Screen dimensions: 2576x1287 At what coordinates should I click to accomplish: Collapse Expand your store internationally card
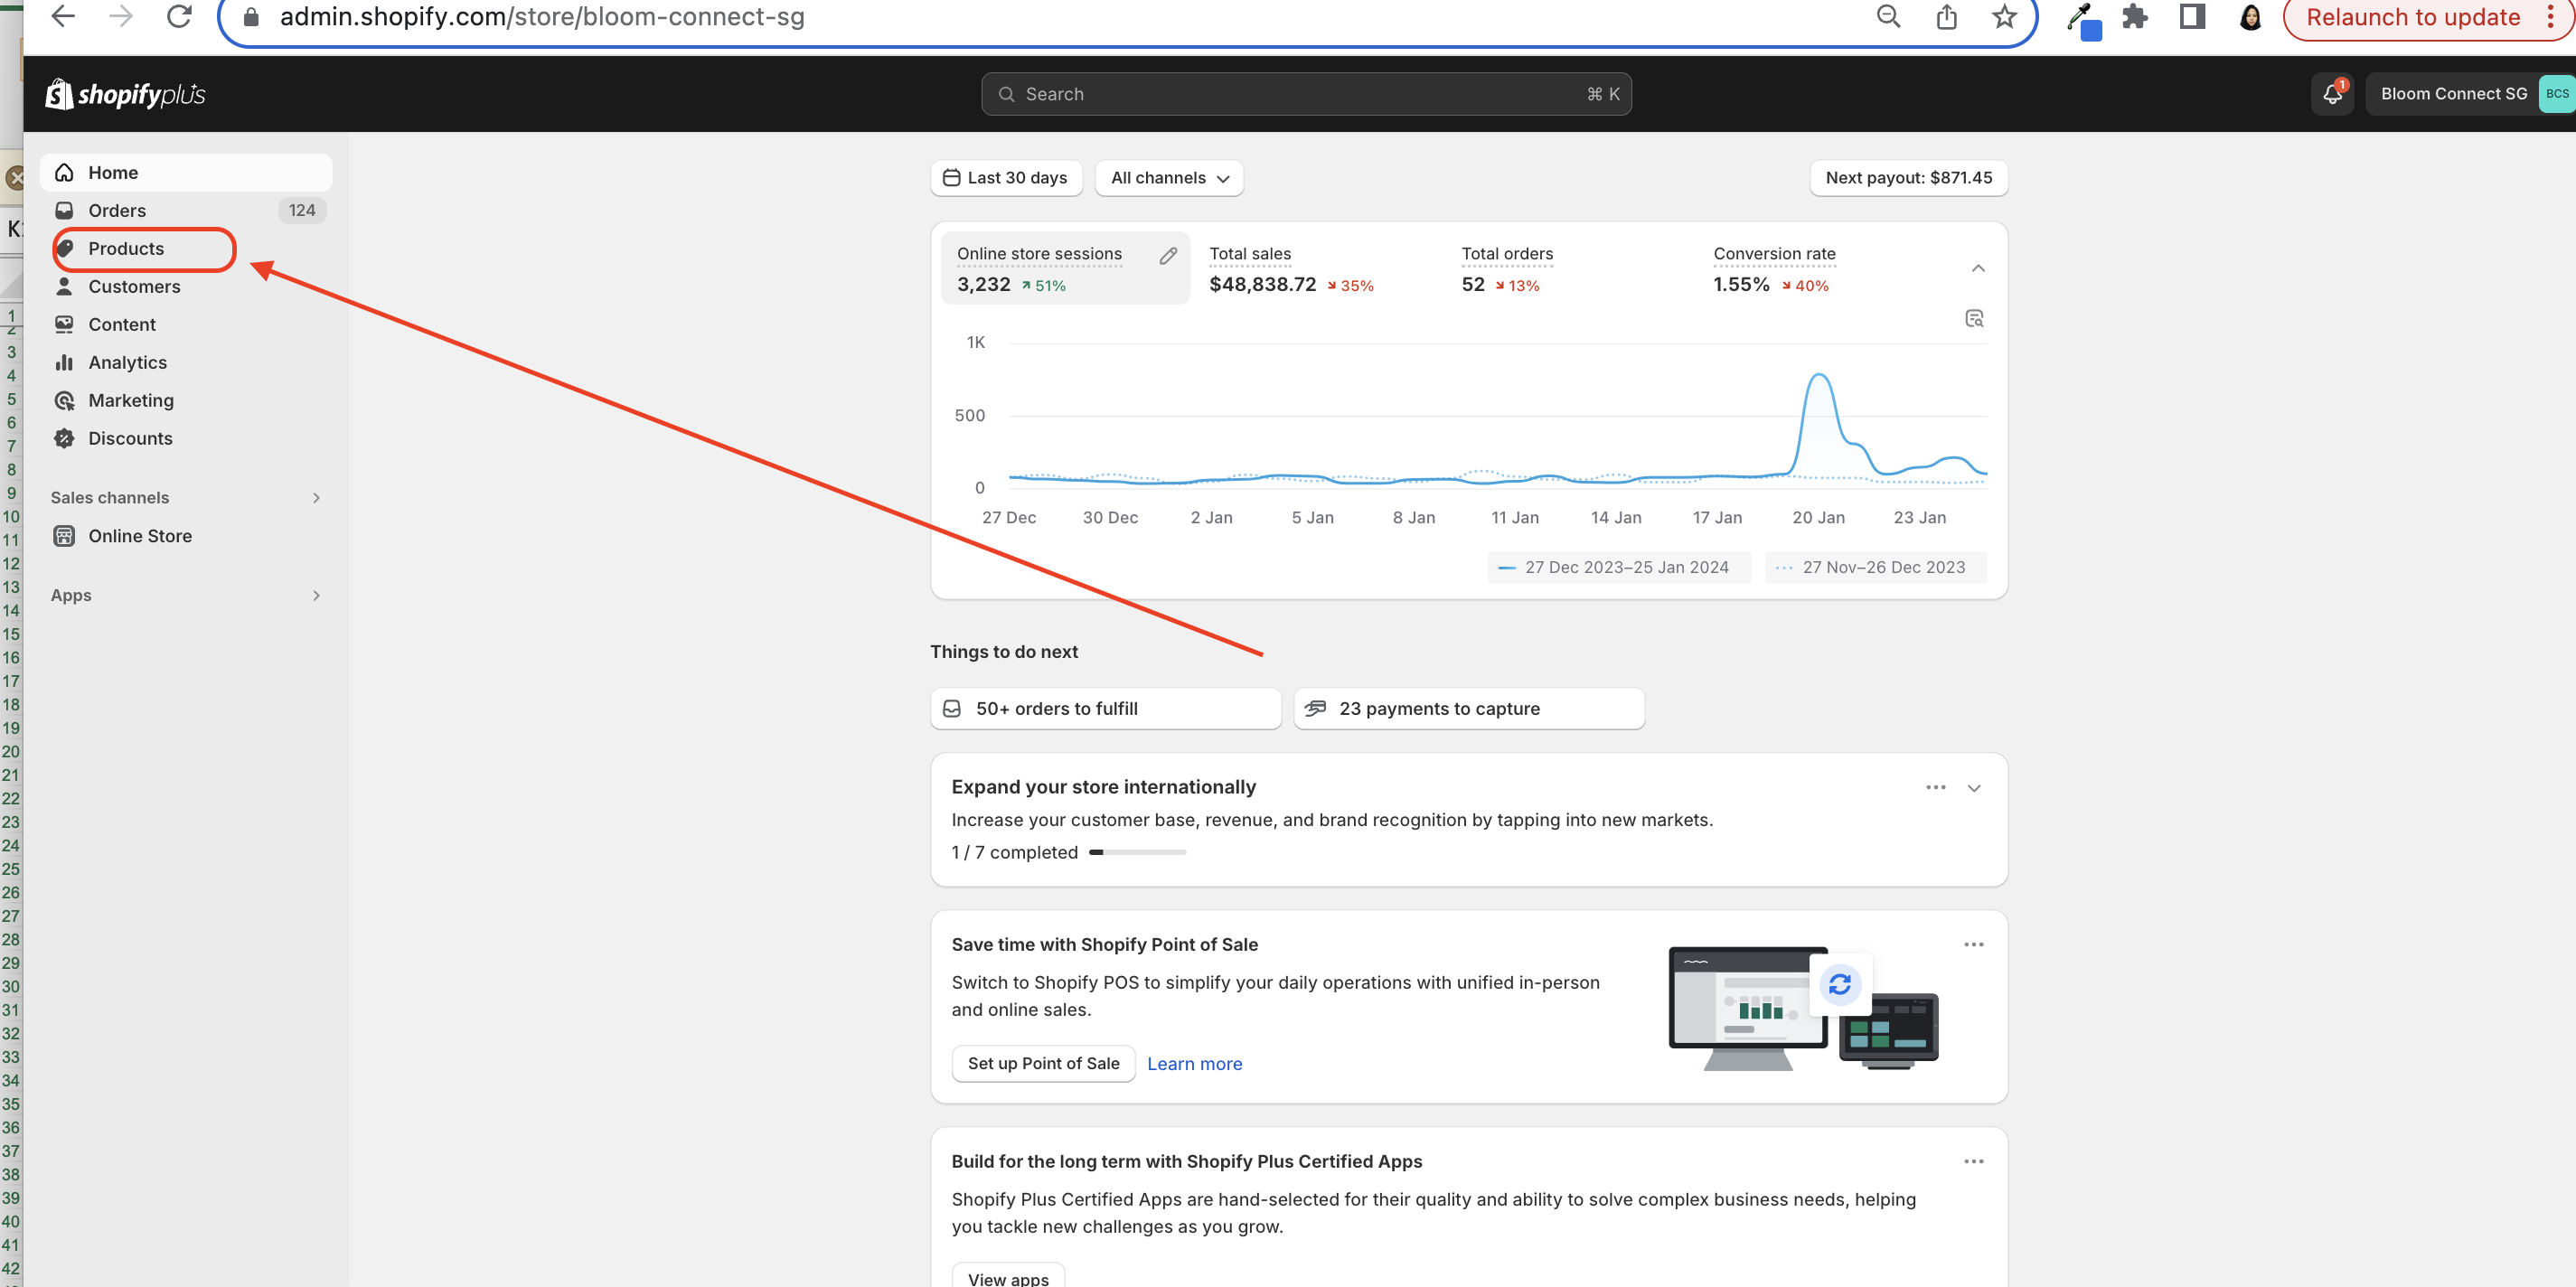1974,788
